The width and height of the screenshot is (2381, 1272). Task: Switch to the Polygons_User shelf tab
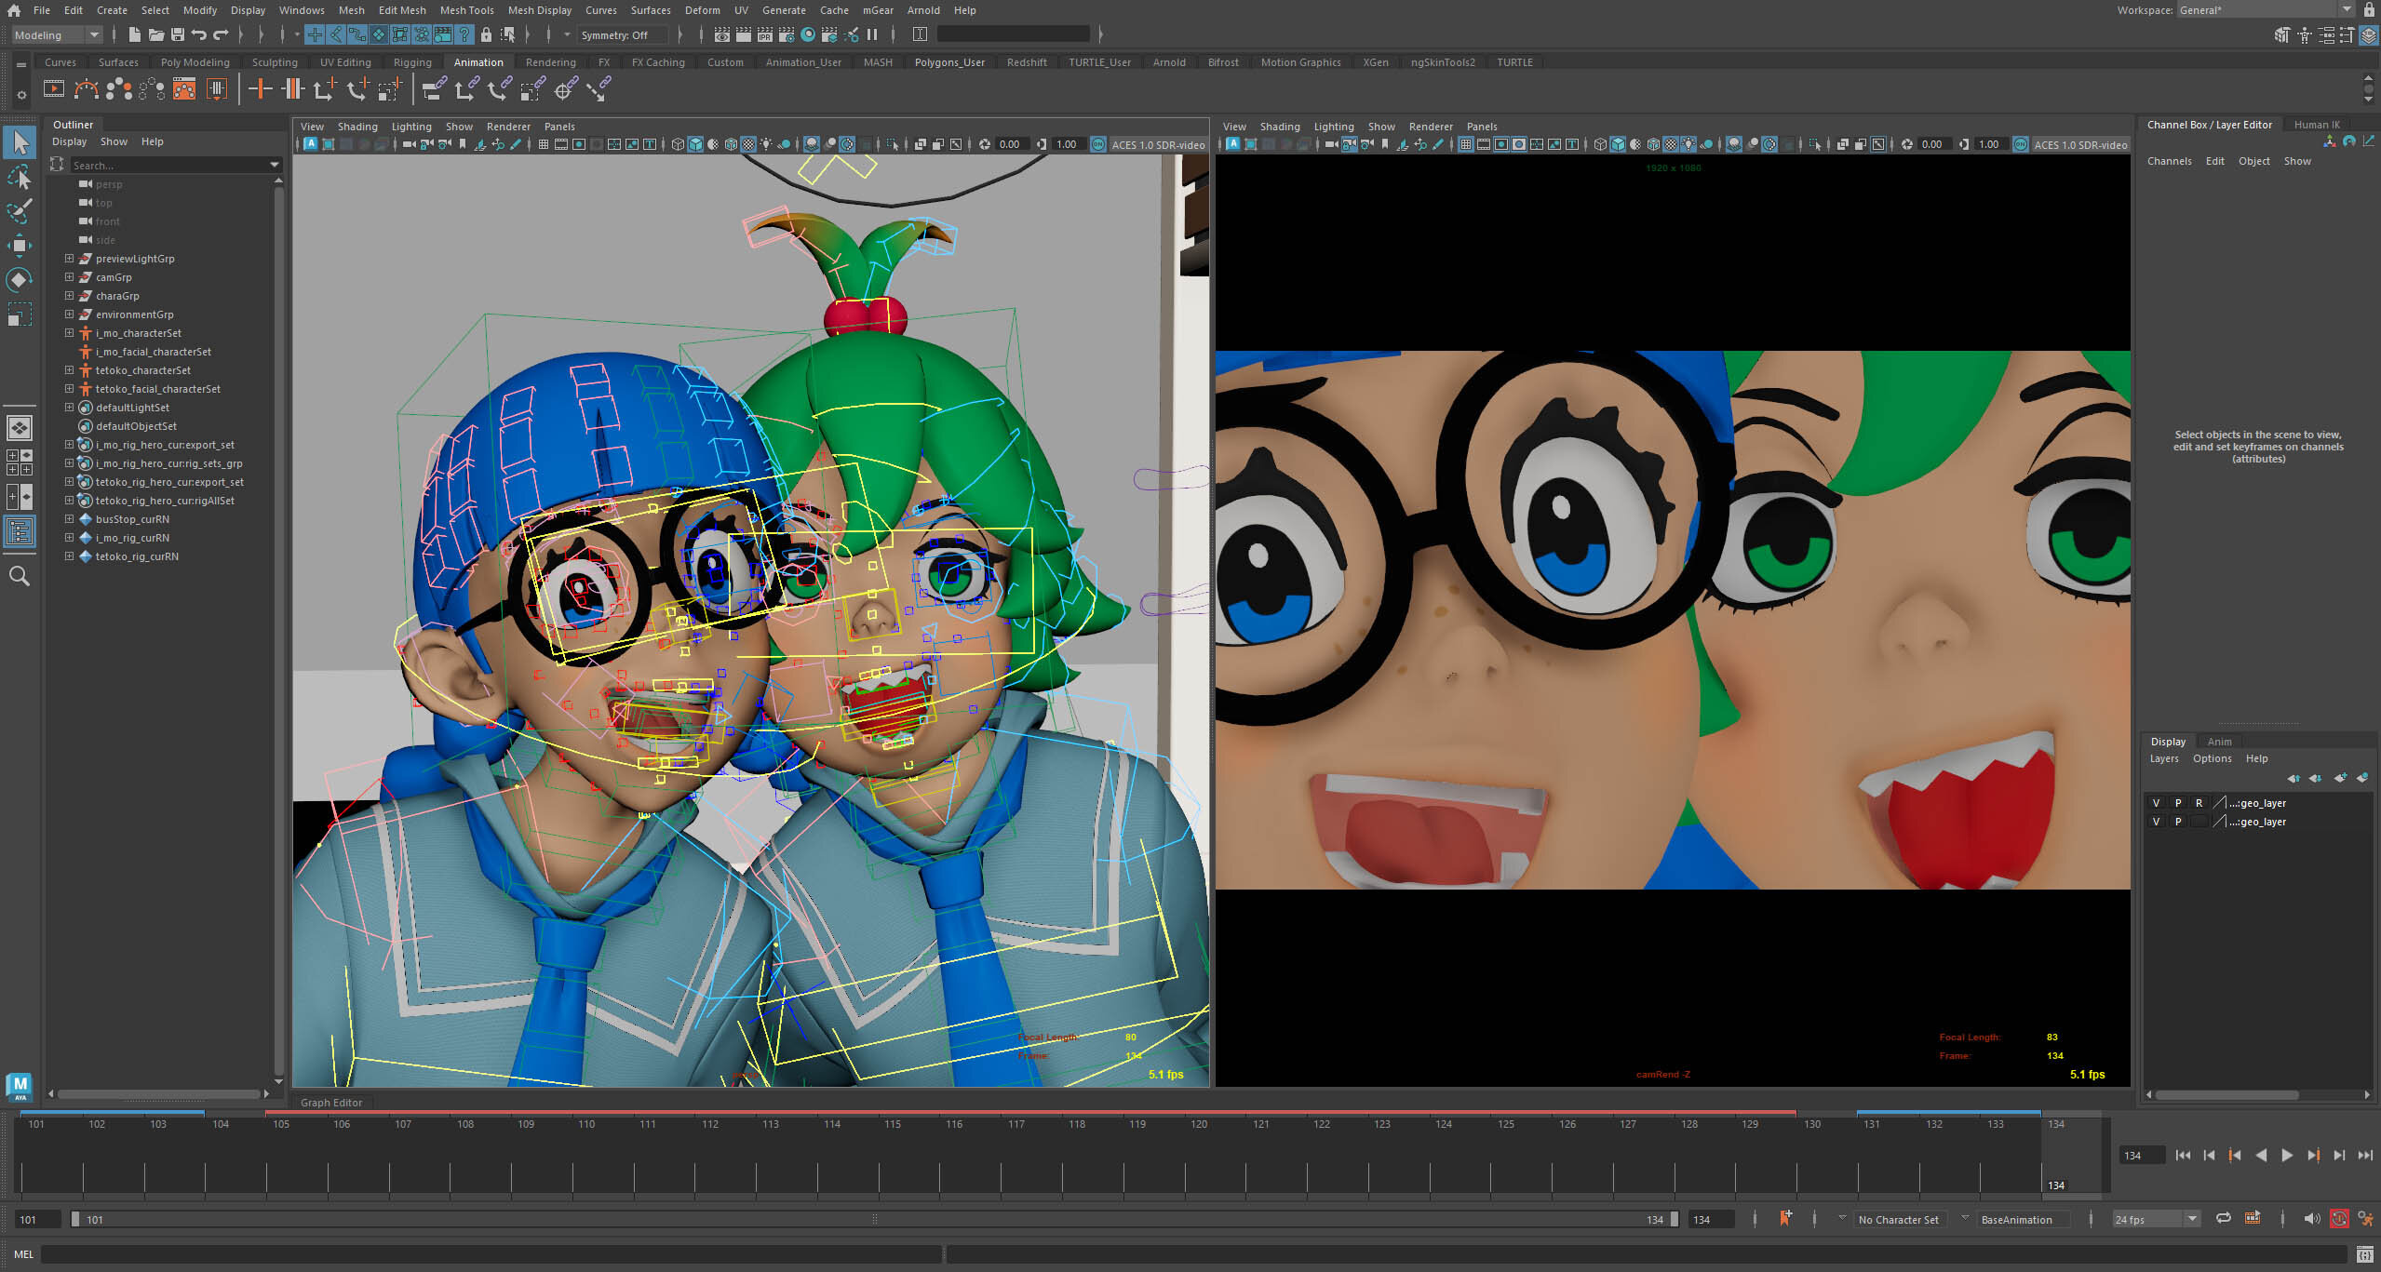tap(949, 62)
